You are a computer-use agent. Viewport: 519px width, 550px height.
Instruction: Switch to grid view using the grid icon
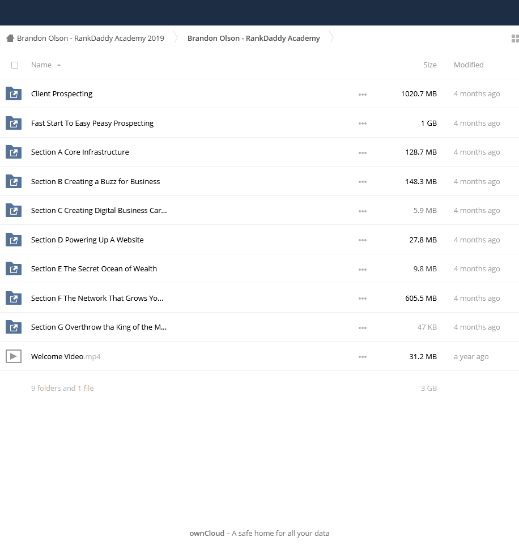[515, 39]
